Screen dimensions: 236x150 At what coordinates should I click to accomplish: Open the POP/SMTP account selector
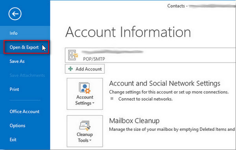point(150,55)
